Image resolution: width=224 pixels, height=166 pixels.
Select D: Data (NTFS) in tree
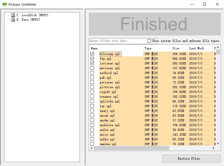point(28,20)
